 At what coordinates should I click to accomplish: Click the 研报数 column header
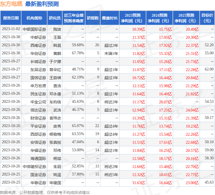click(x=93, y=18)
